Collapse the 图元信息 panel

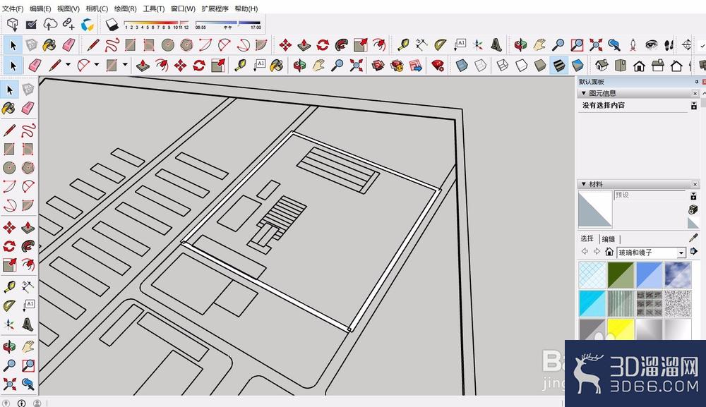pos(584,93)
